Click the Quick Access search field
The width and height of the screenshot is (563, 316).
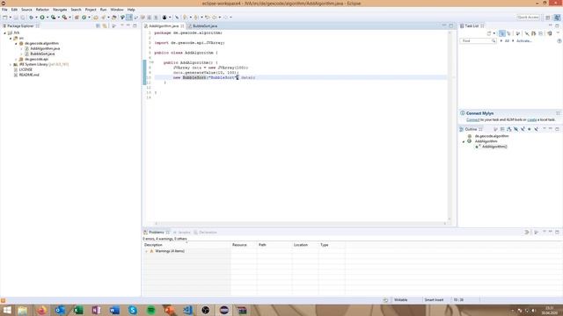pos(528,18)
